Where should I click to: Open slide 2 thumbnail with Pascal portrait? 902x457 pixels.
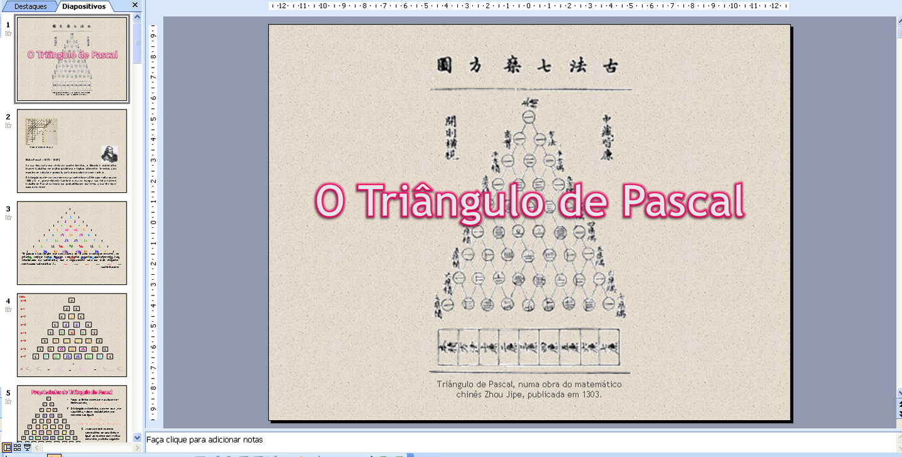click(x=72, y=151)
